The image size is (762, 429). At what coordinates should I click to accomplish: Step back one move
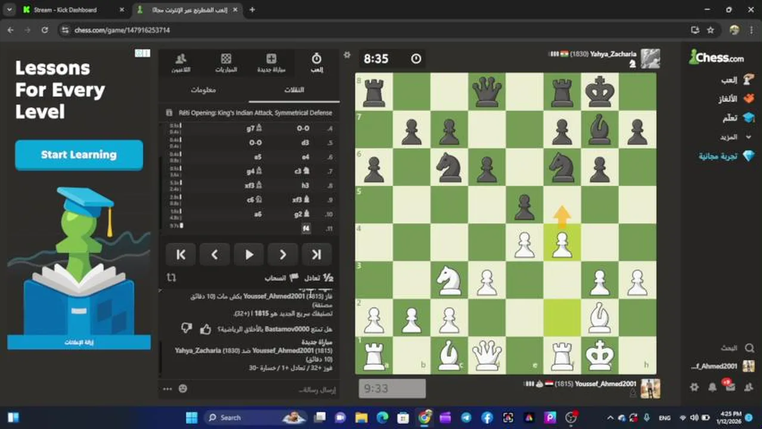coord(215,254)
